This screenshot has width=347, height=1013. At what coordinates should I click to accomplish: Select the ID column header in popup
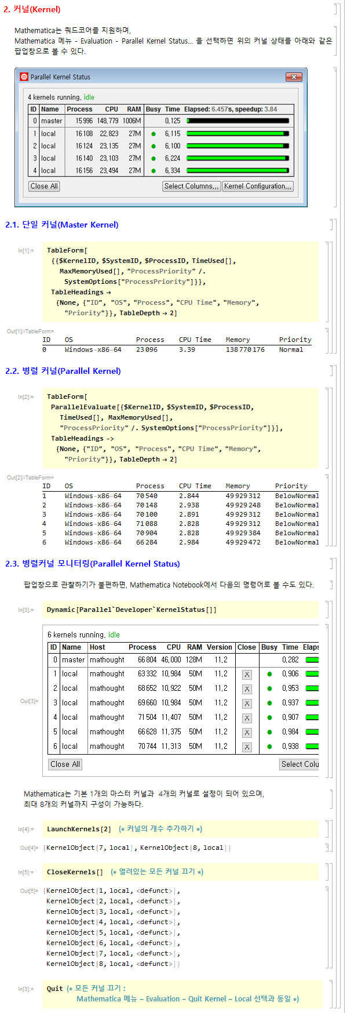pos(34,109)
